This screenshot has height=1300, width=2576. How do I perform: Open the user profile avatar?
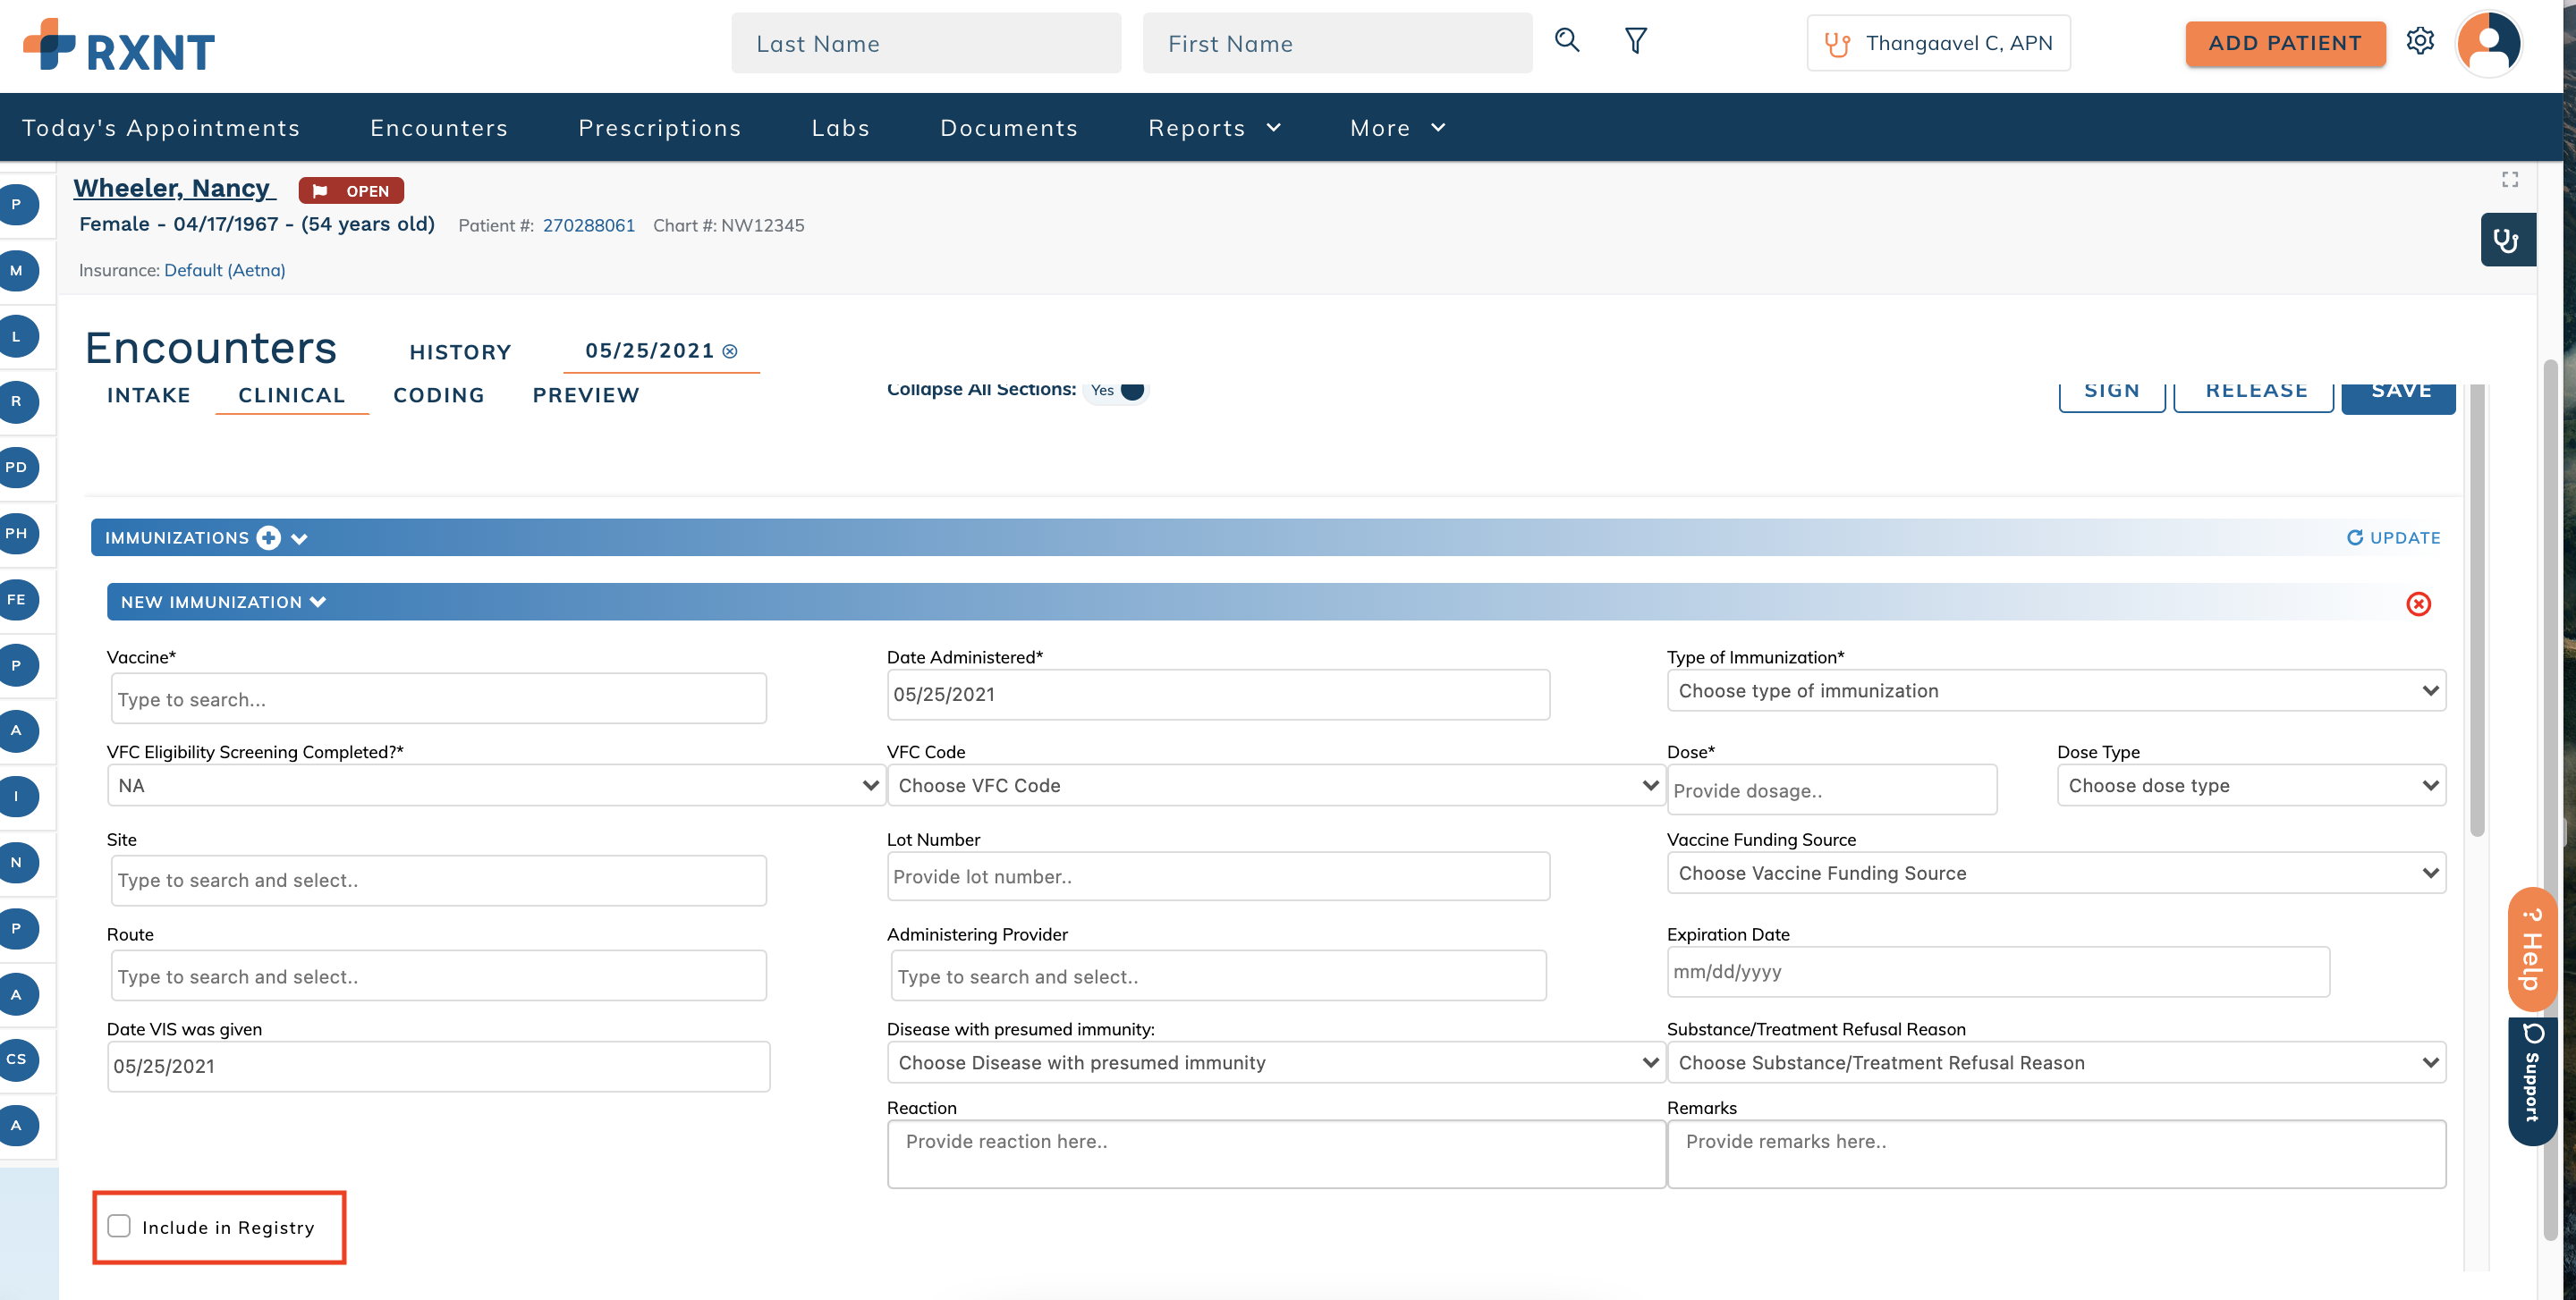[2489, 43]
